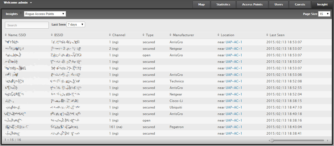
Task: Click UAP-AC-1 link in the Pegatron row
Action: click(x=234, y=127)
